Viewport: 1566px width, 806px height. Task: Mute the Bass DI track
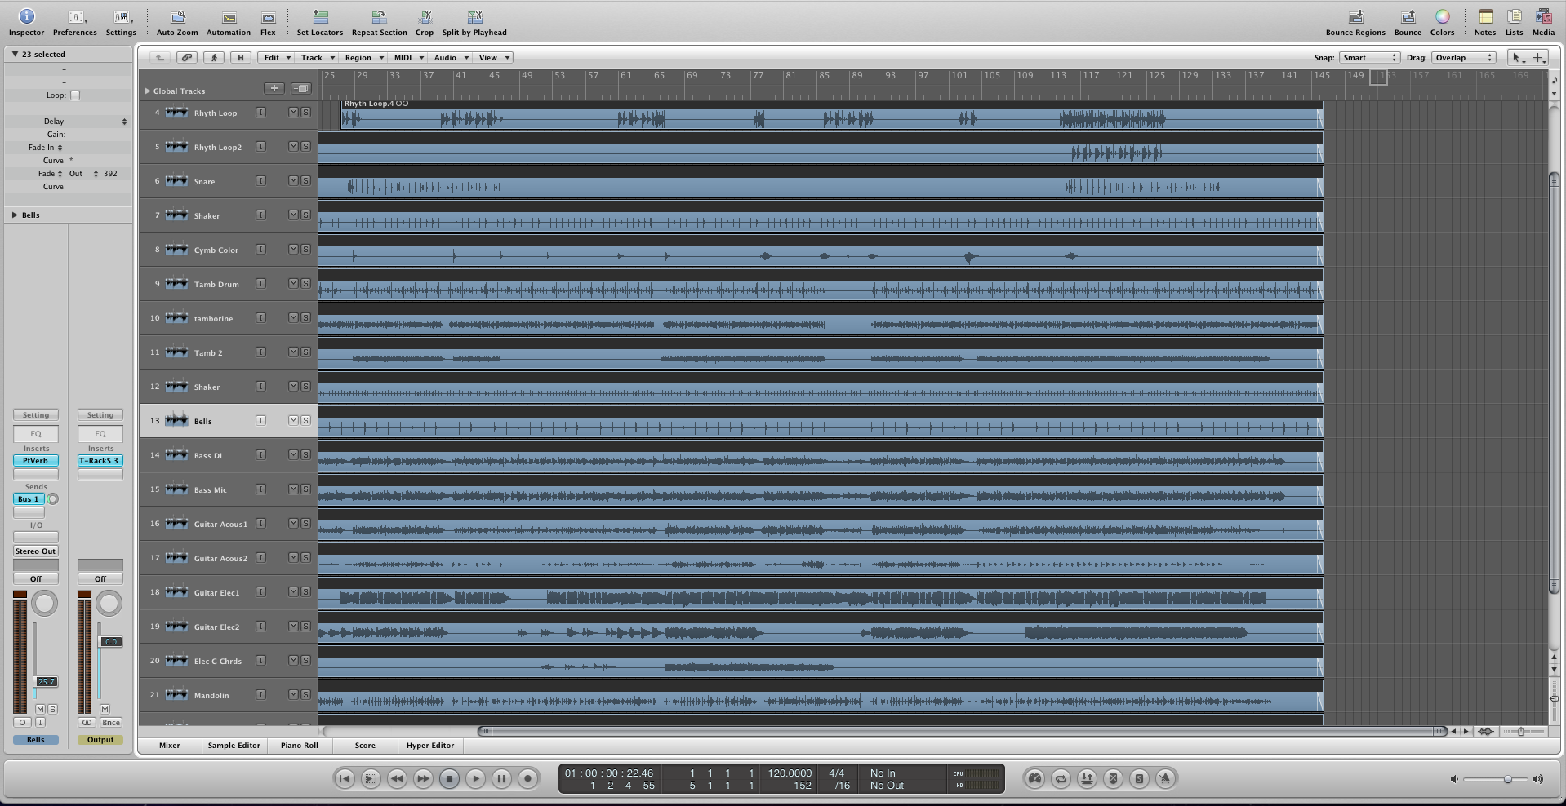coord(293,455)
